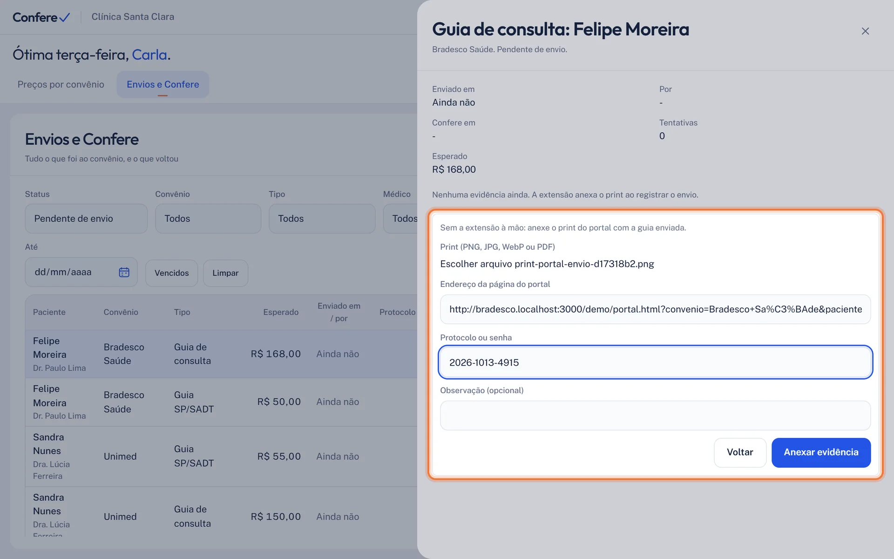The width and height of the screenshot is (894, 559).
Task: Select Sandra Nunes R$ 55,00 row
Action: 221,457
